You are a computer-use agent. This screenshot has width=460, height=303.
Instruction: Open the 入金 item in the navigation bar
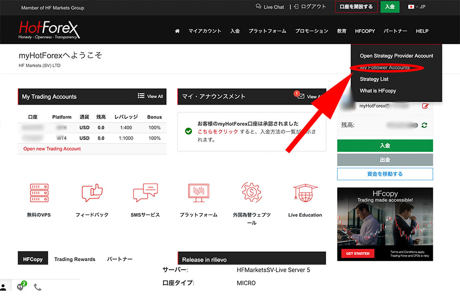pos(235,31)
